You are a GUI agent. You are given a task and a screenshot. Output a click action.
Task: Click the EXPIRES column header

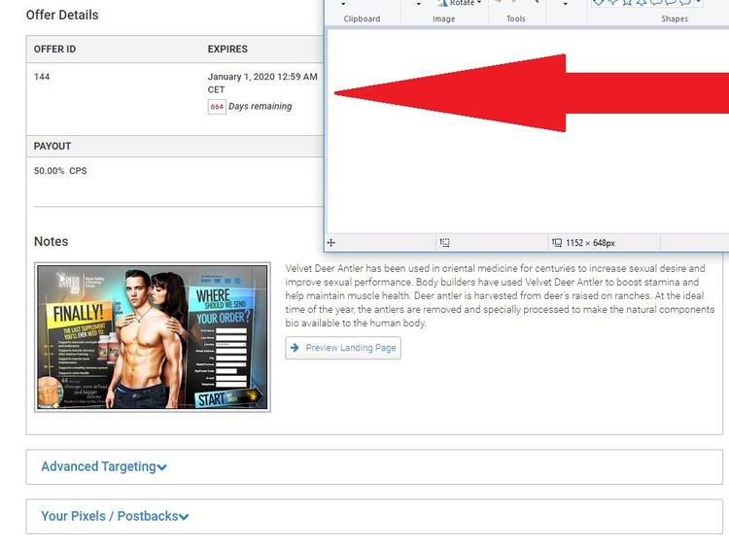coord(227,49)
